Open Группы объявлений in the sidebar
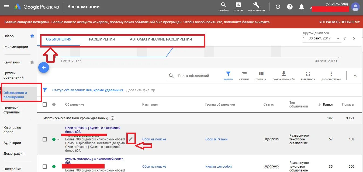Image resolution: width=363 pixels, height=172 pixels. coord(13,75)
